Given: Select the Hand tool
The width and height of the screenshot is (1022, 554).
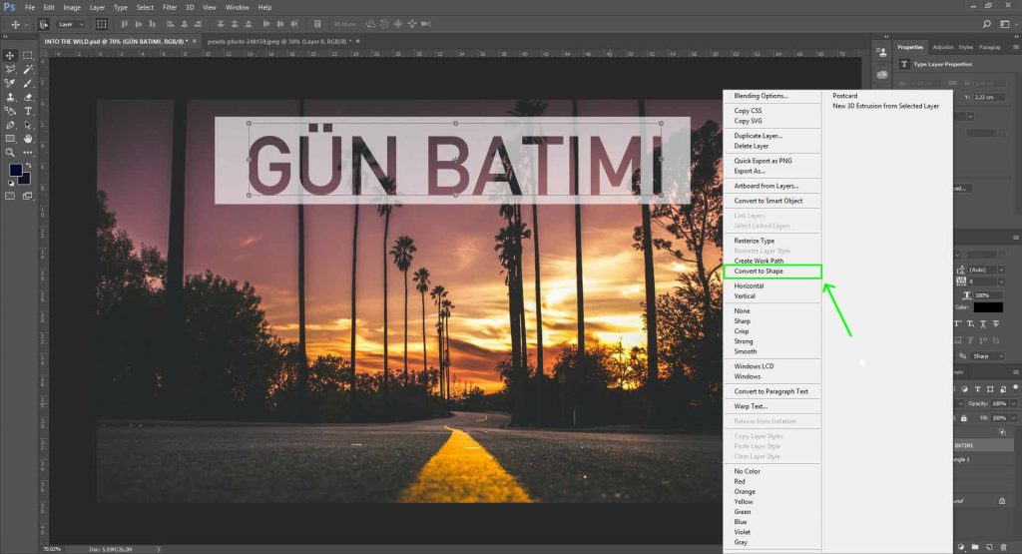Looking at the screenshot, I should click(x=28, y=139).
